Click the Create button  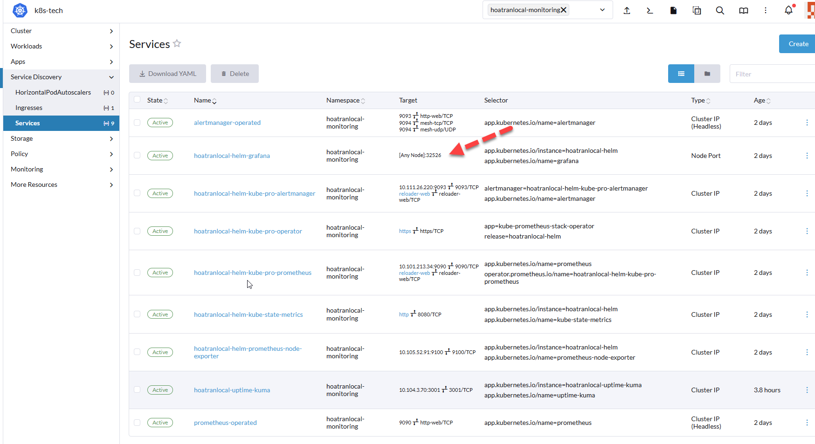(798, 44)
